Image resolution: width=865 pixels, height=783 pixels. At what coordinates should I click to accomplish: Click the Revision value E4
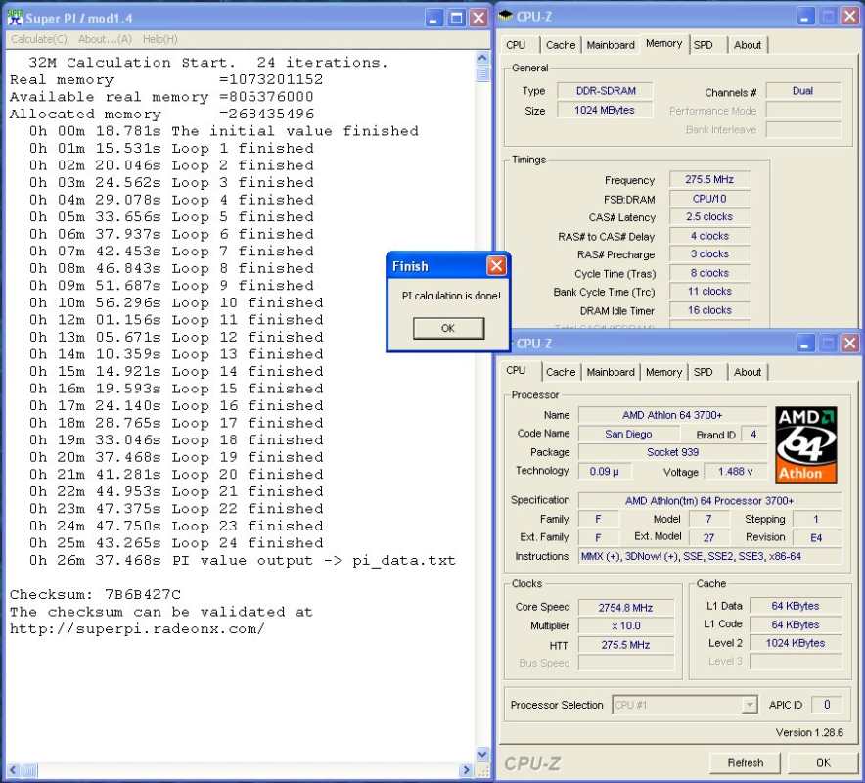(x=816, y=537)
